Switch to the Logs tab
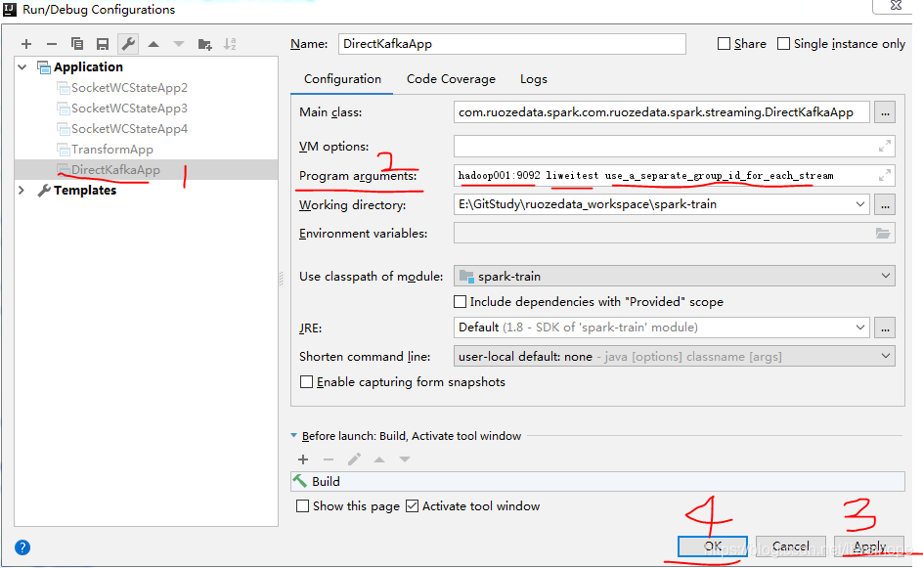Screen dimensions: 923x568 click(533, 79)
